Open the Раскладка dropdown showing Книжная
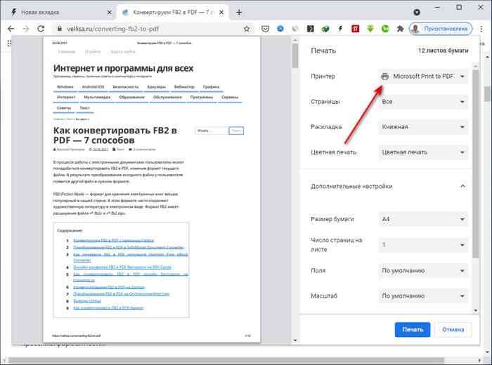This screenshot has width=492, height=365. 423,127
